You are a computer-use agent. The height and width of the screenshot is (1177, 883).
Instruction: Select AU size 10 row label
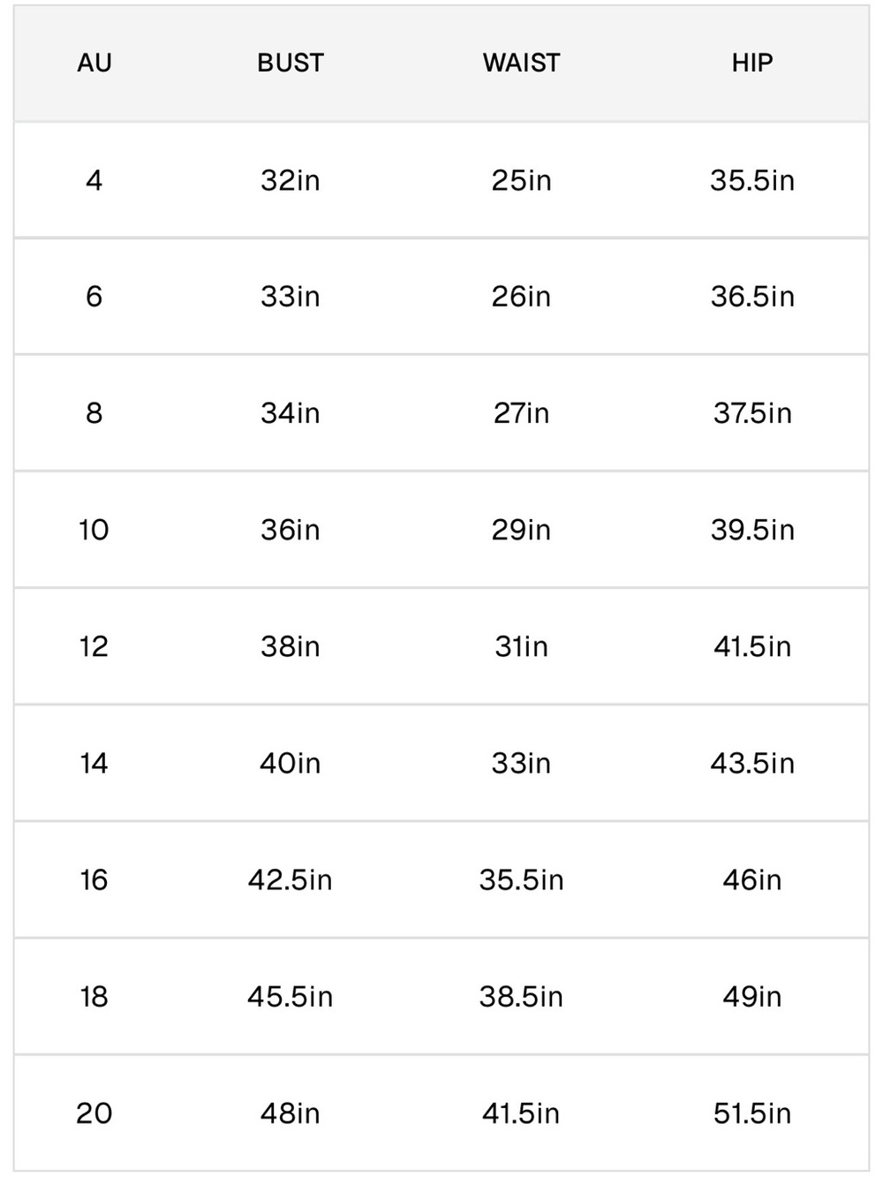click(94, 530)
